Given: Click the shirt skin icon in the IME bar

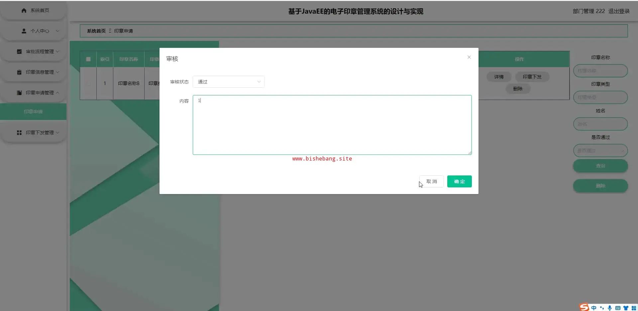Looking at the screenshot, I should coord(626,308).
